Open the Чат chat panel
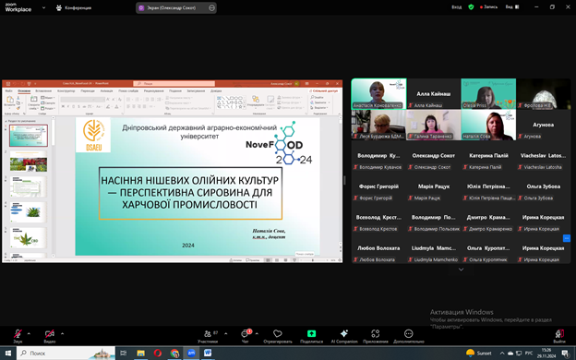The height and width of the screenshot is (360, 576). (245, 336)
